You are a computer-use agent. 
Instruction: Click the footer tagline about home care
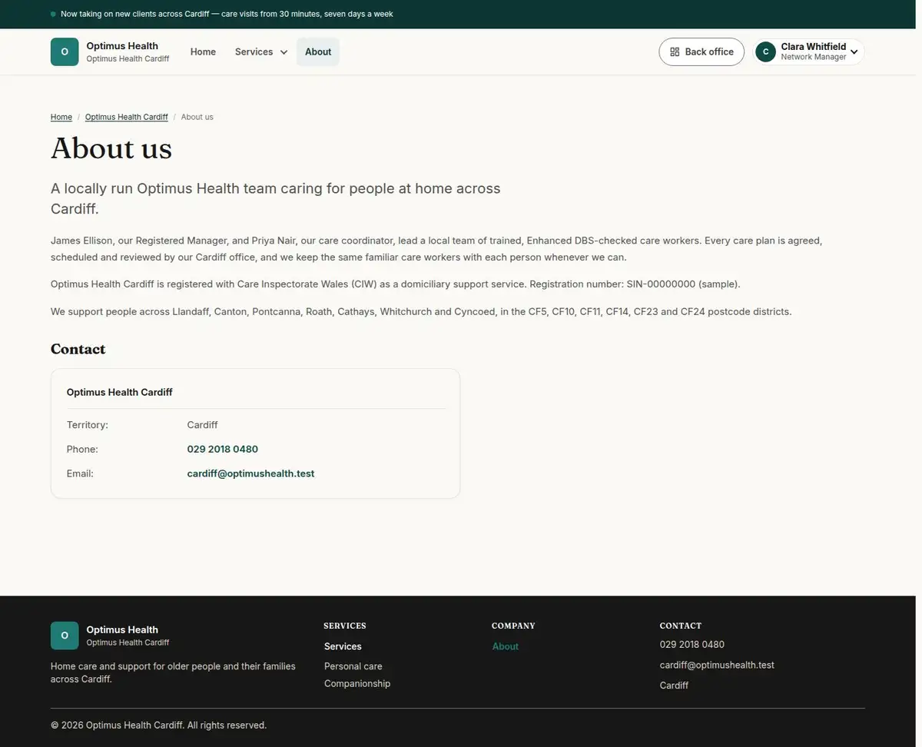[173, 672]
